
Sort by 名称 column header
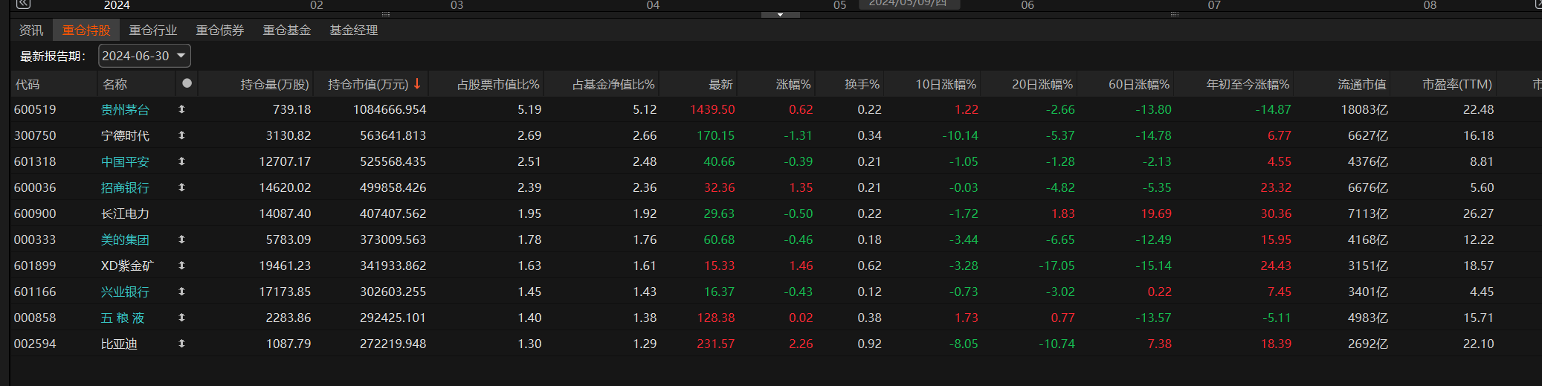click(114, 84)
